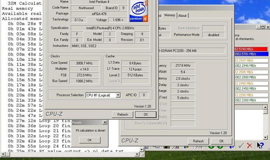270x160 pixels.
Task: Click the Brand ID value 9
Action: tap(123, 8)
